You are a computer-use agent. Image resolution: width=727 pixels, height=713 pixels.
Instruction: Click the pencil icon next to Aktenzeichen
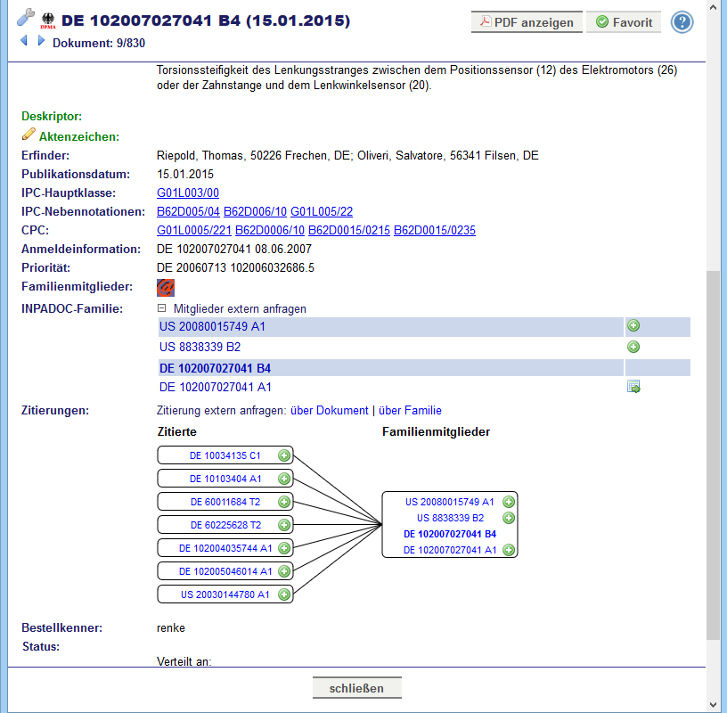[x=29, y=134]
